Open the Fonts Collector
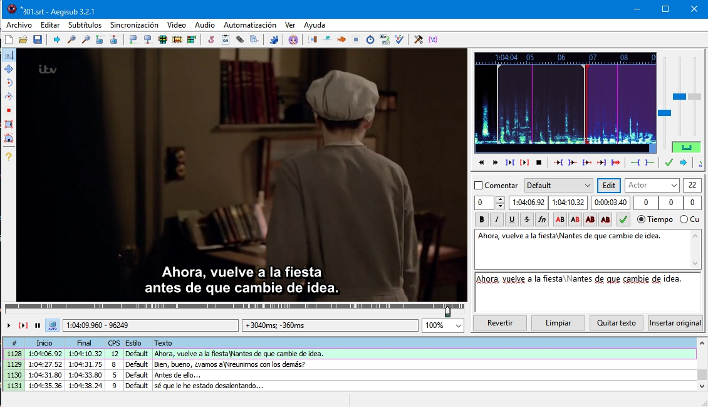Viewport: 708px width, 407px height. coord(254,40)
